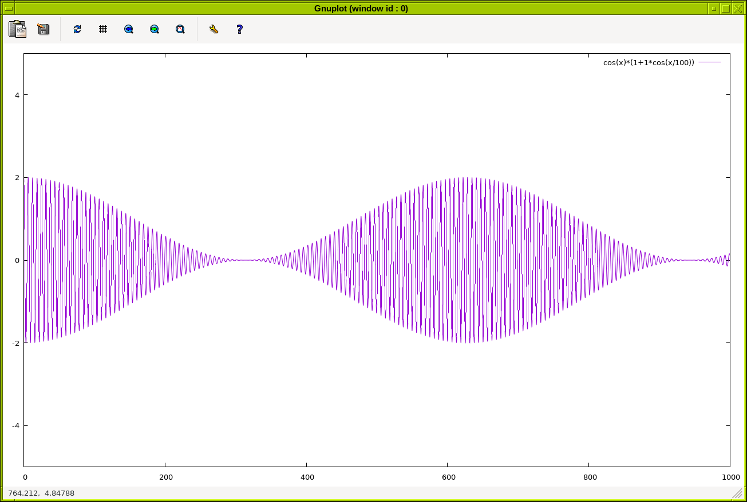Viewport: 747px width, 502px height.
Task: Toggle the grid on the plot
Action: pos(103,29)
